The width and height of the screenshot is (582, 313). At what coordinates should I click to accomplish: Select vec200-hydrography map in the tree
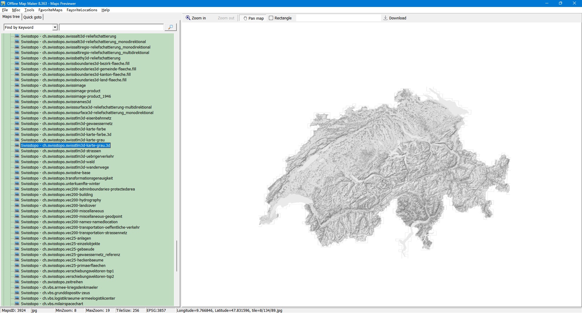(x=61, y=200)
